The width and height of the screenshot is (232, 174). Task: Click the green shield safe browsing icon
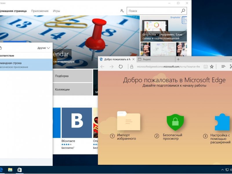[175, 122]
